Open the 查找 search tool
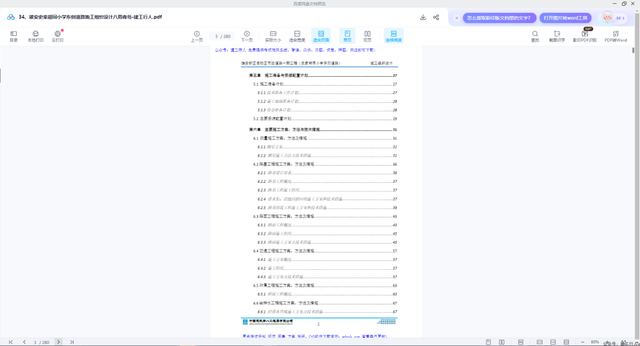Image resolution: width=640 pixels, height=346 pixels. [534, 36]
